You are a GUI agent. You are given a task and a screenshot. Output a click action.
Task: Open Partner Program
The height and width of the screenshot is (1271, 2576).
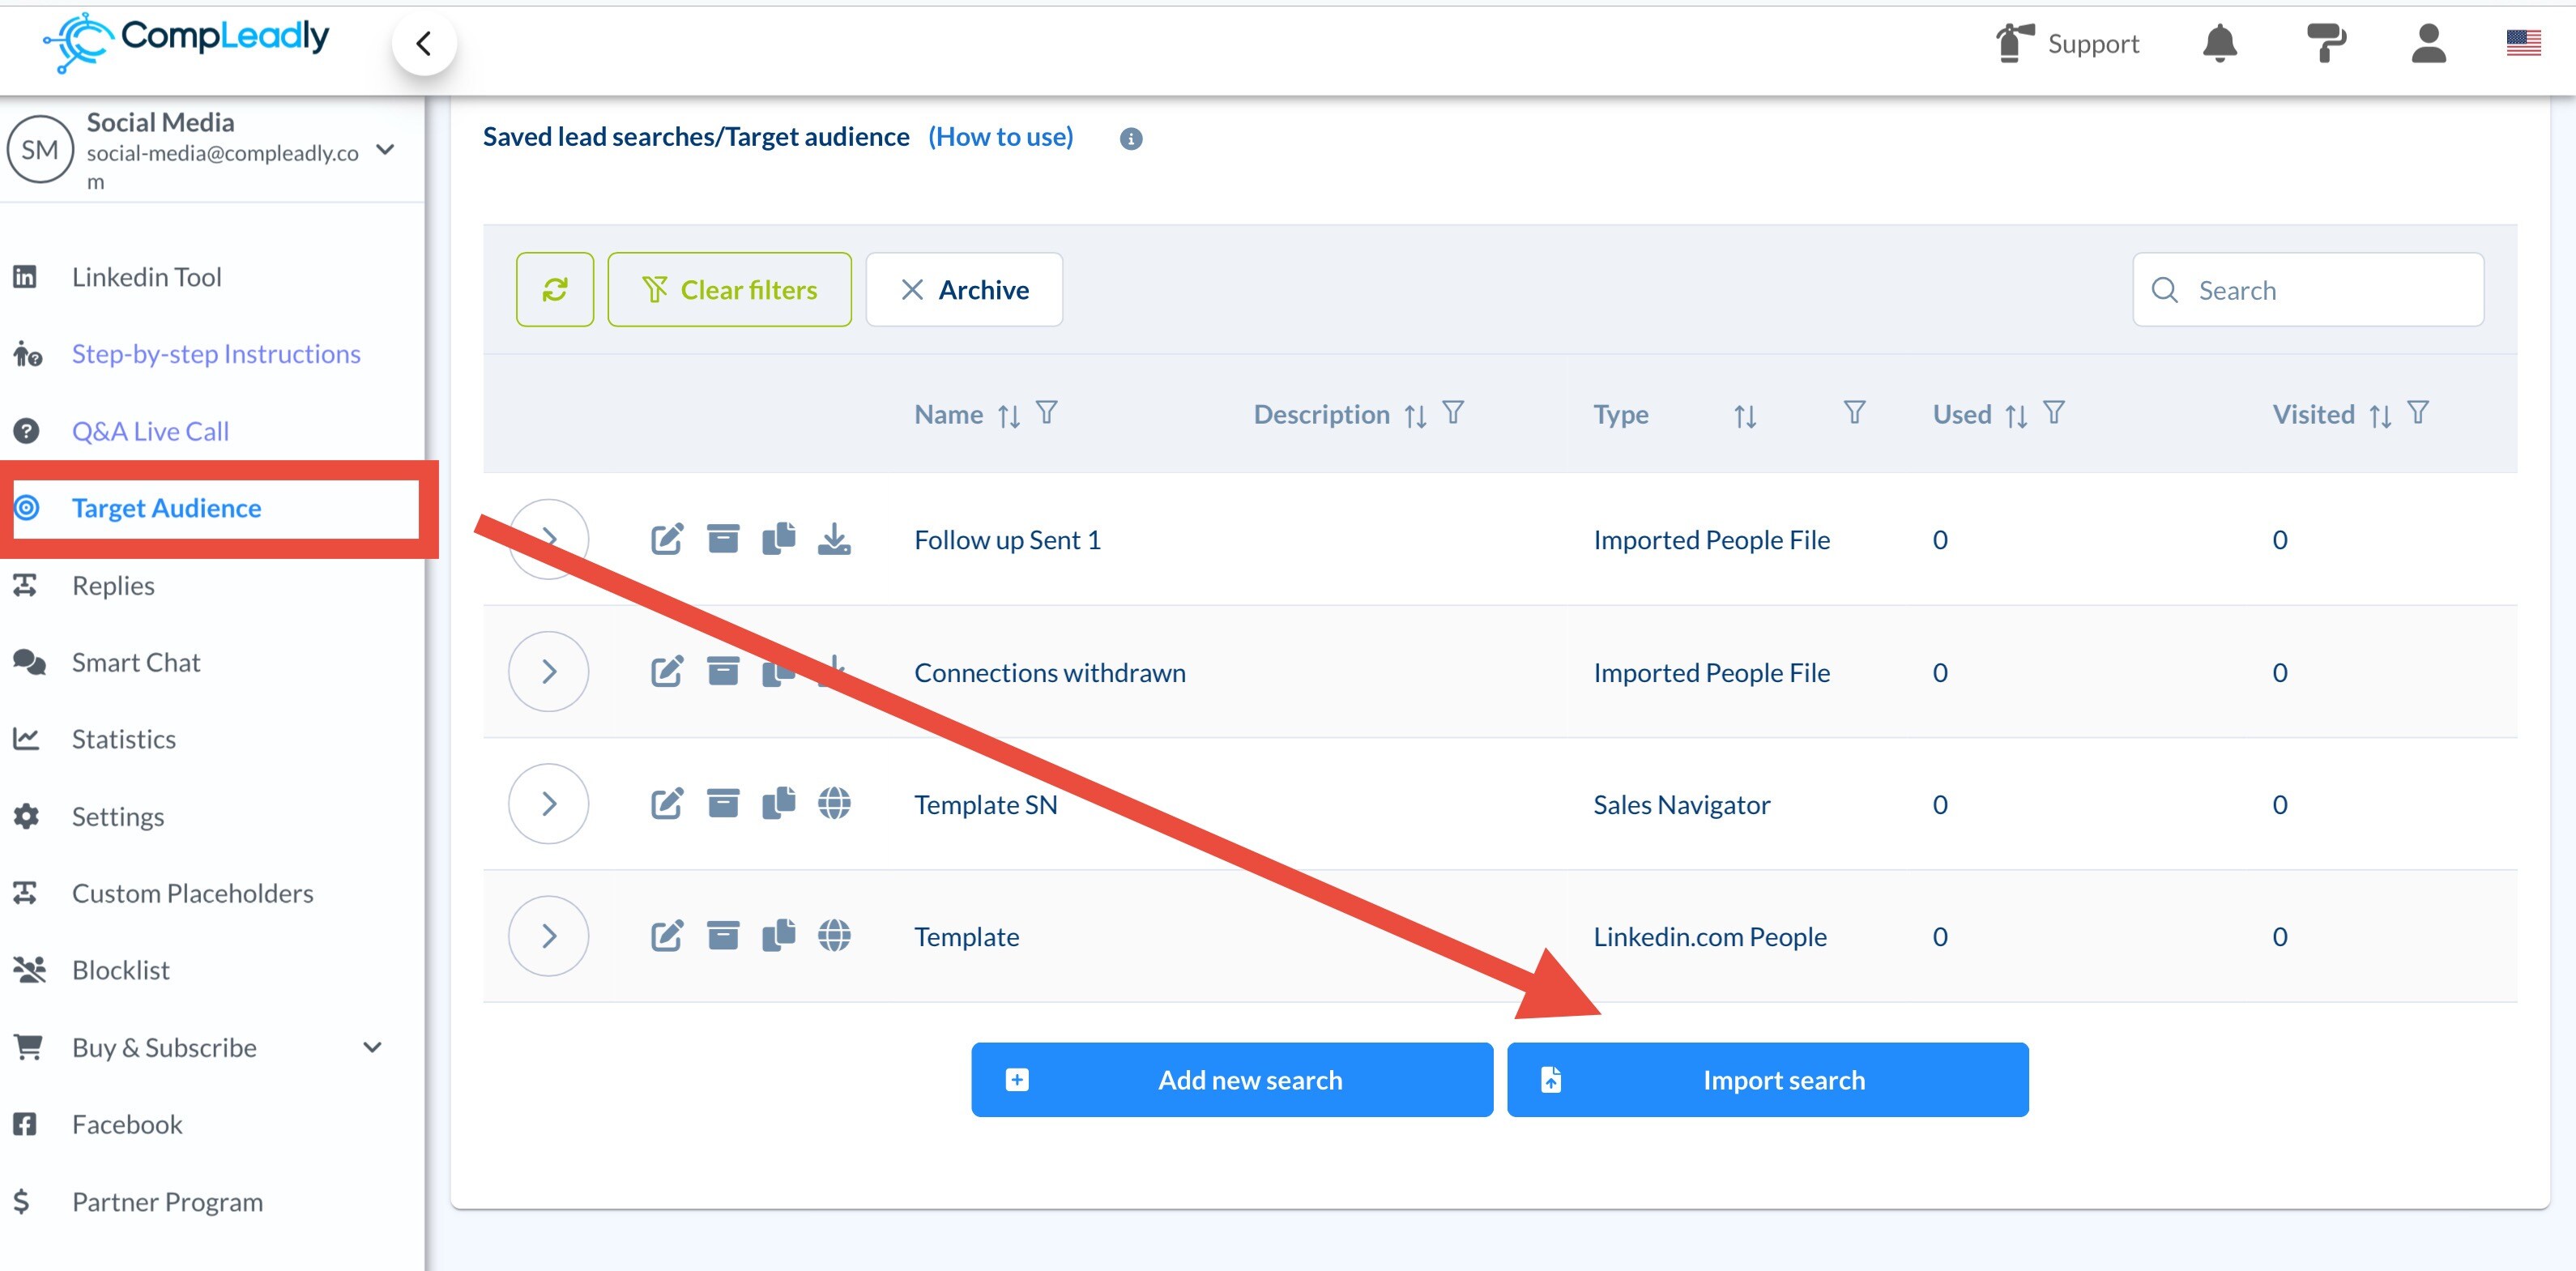coord(168,1201)
